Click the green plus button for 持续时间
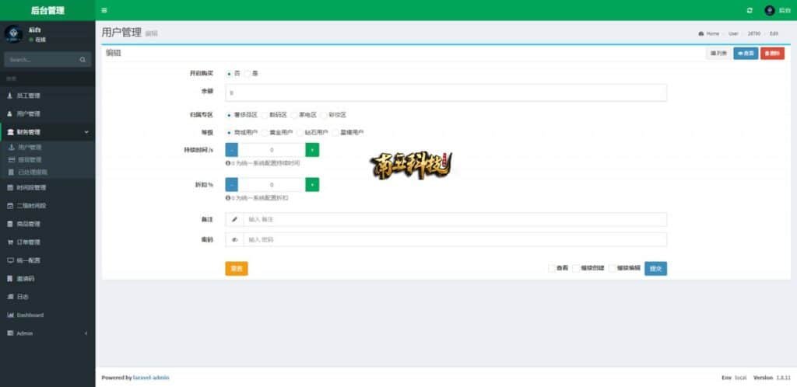The width and height of the screenshot is (797, 387). click(x=312, y=150)
